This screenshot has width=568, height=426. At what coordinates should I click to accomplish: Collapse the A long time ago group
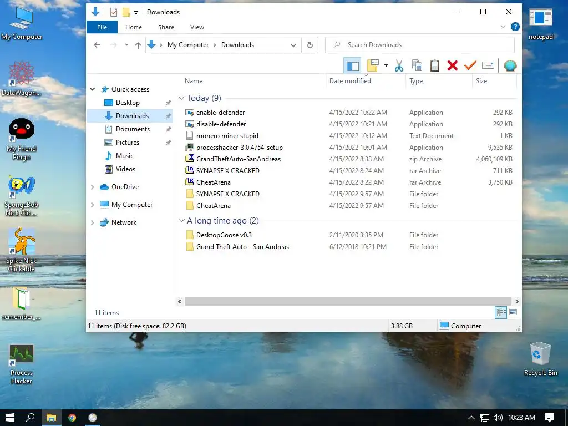pyautogui.click(x=181, y=221)
